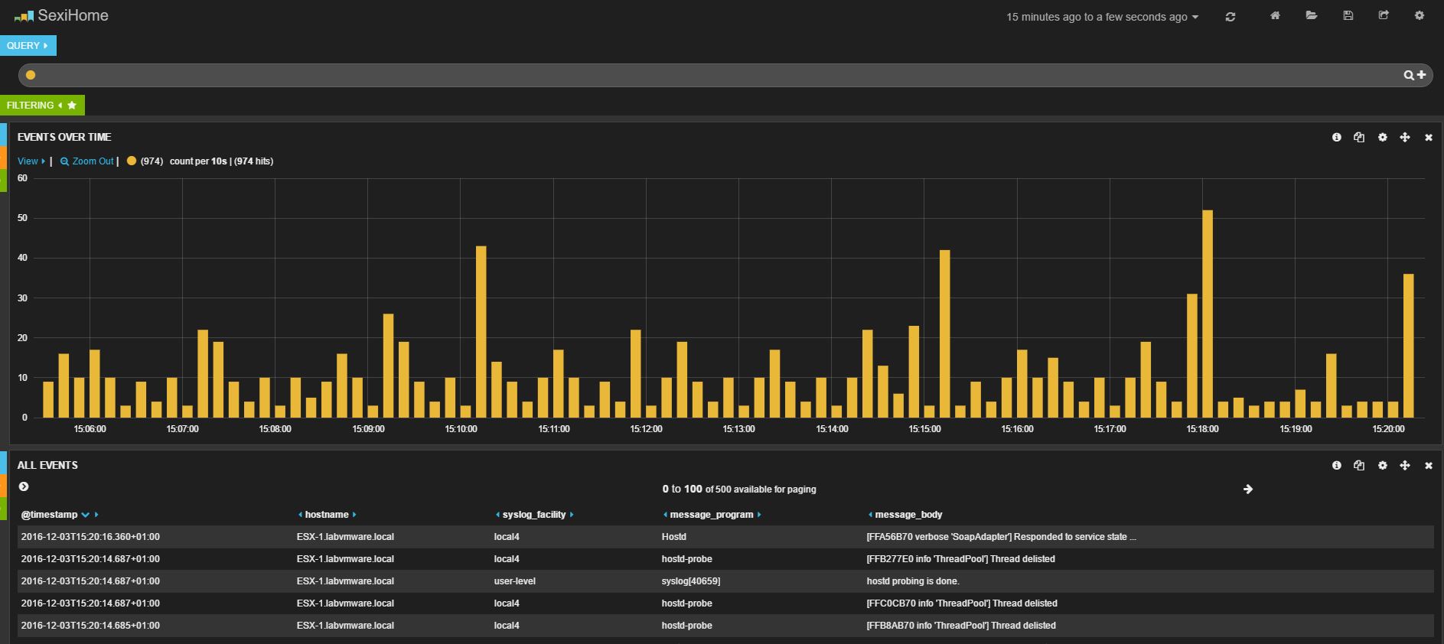Expand the fields list in All Events

[x=24, y=486]
